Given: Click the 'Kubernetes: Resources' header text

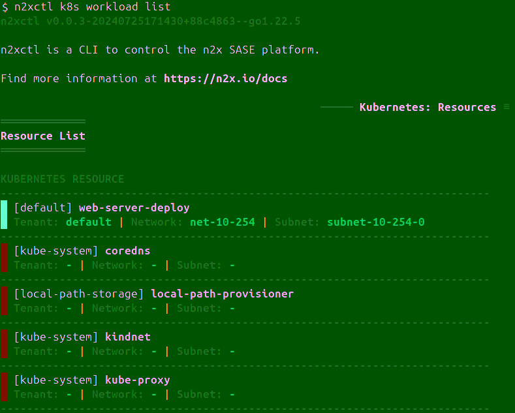Looking at the screenshot, I should point(428,108).
